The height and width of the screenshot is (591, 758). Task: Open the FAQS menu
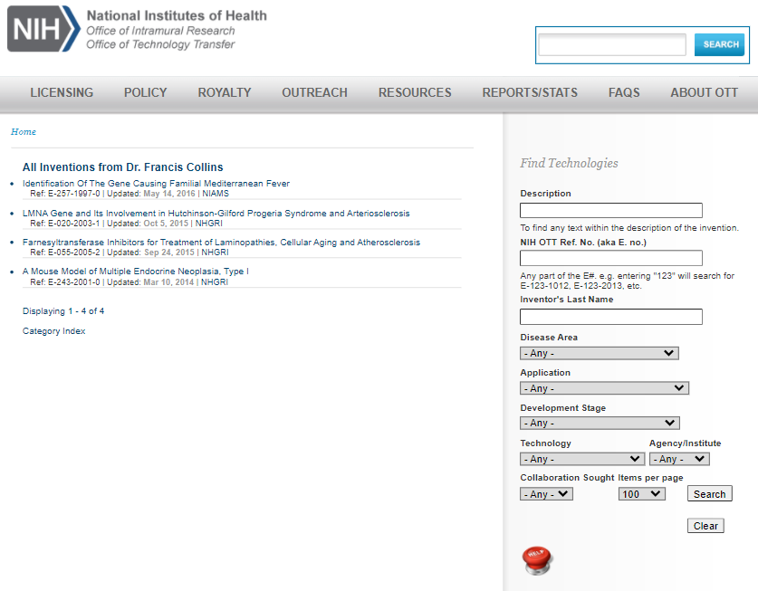point(624,92)
